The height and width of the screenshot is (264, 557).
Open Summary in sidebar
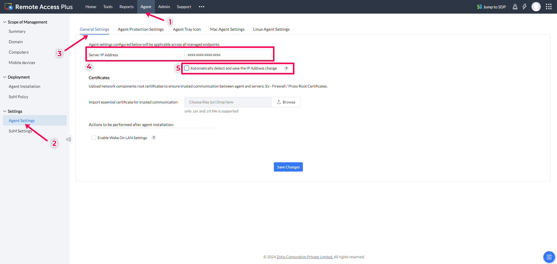coord(17,31)
